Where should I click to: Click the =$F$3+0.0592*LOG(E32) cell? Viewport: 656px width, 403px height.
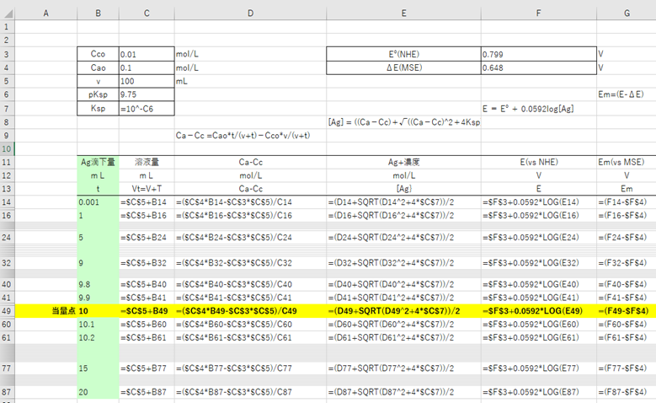pyautogui.click(x=538, y=263)
